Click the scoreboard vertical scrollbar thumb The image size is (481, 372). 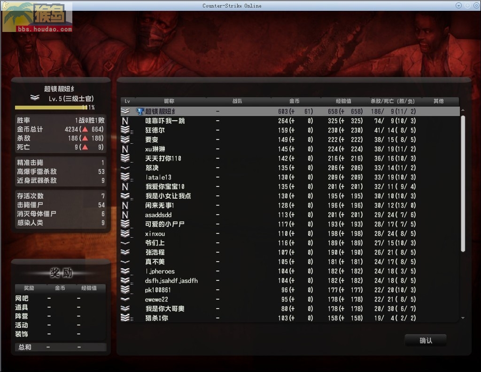coord(463,183)
